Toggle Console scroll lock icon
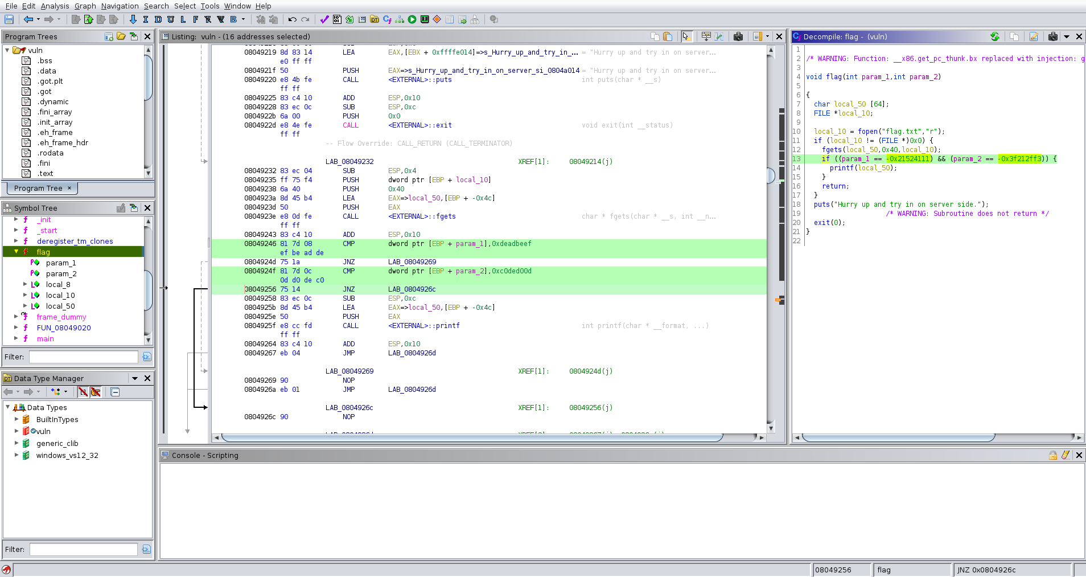The width and height of the screenshot is (1086, 577). pos(1053,455)
